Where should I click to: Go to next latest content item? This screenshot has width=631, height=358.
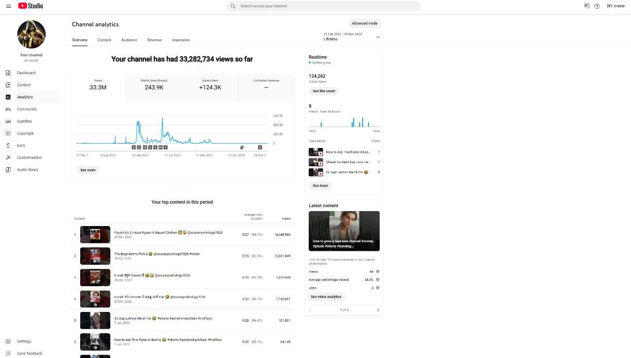pos(378,310)
